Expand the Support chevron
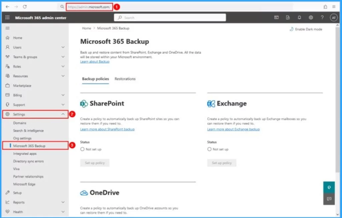Viewport: 342px width, 218px height. pos(63,104)
